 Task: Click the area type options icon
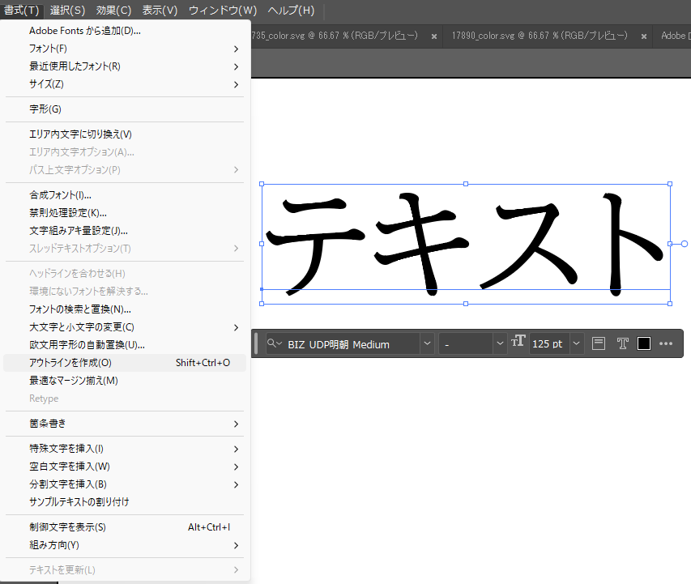[x=599, y=343]
